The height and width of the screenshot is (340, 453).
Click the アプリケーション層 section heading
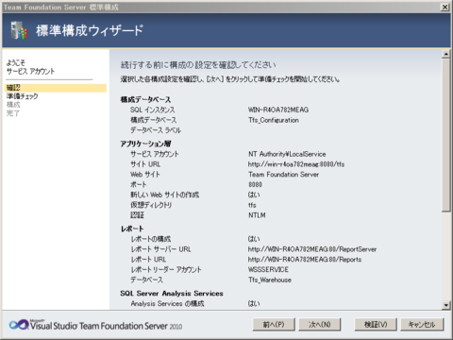click(x=145, y=144)
